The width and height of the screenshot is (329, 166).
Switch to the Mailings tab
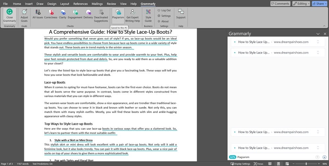point(97,4)
